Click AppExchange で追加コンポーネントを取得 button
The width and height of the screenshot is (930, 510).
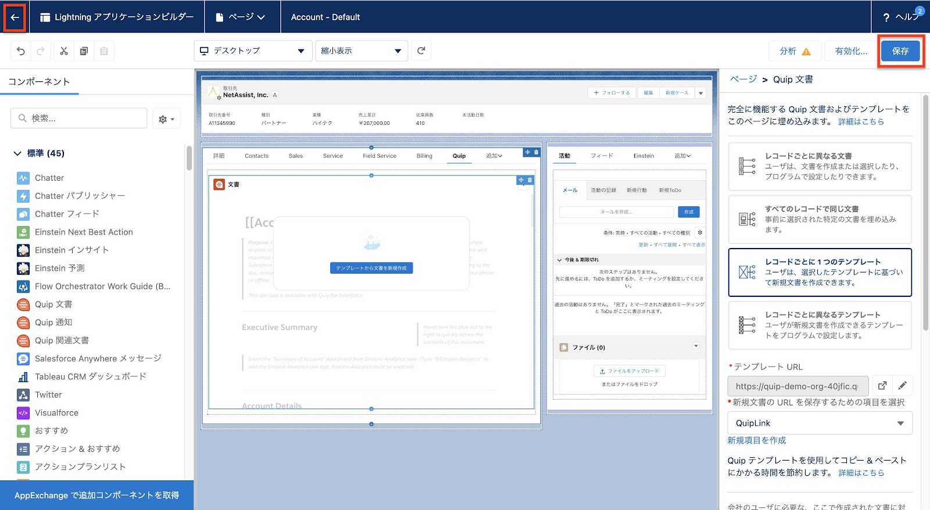pyautogui.click(x=96, y=495)
